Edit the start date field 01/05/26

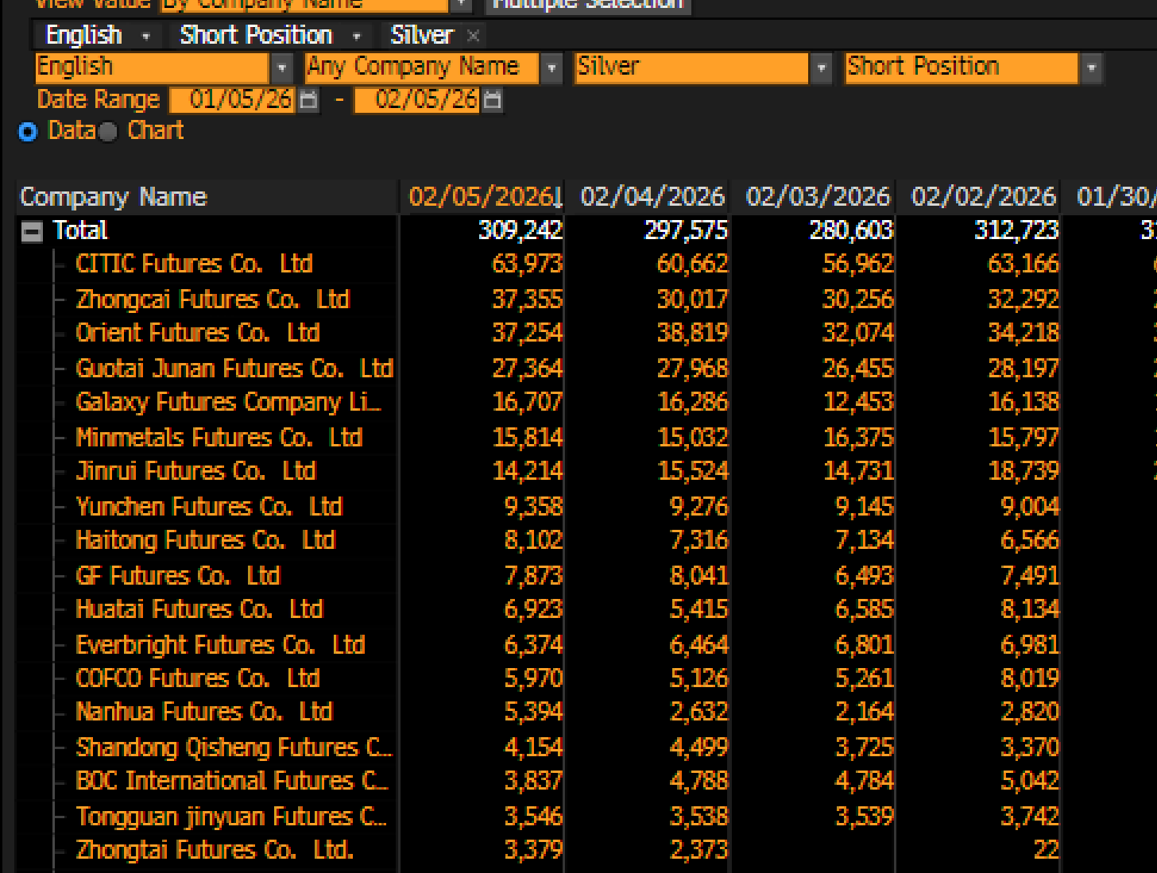(x=232, y=100)
